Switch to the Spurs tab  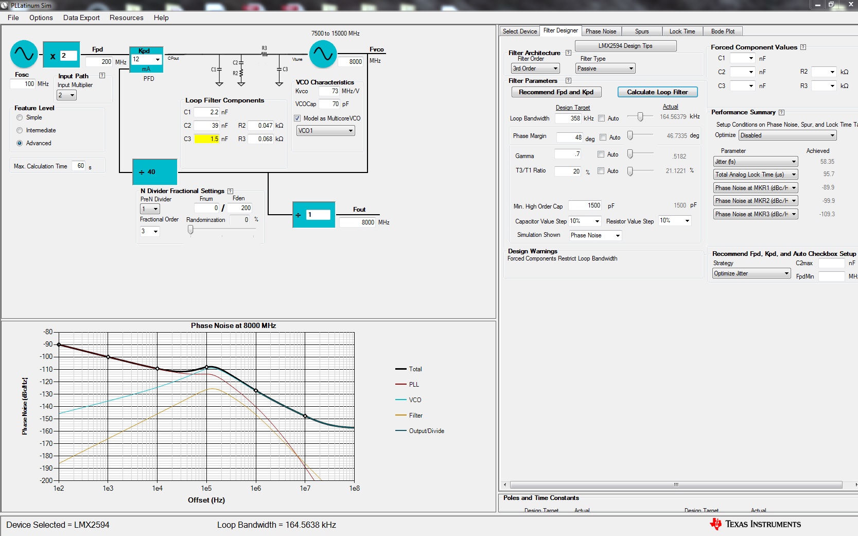pos(642,31)
